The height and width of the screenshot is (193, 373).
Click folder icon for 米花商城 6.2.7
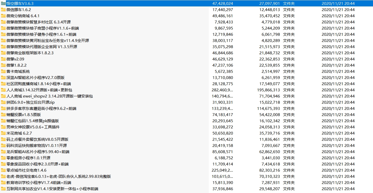3,133
